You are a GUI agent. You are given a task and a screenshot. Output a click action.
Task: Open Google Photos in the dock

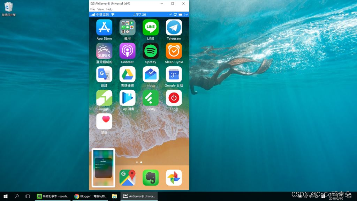(x=174, y=178)
